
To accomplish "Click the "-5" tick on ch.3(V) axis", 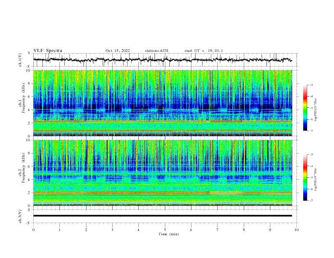I will click(x=29, y=223).
